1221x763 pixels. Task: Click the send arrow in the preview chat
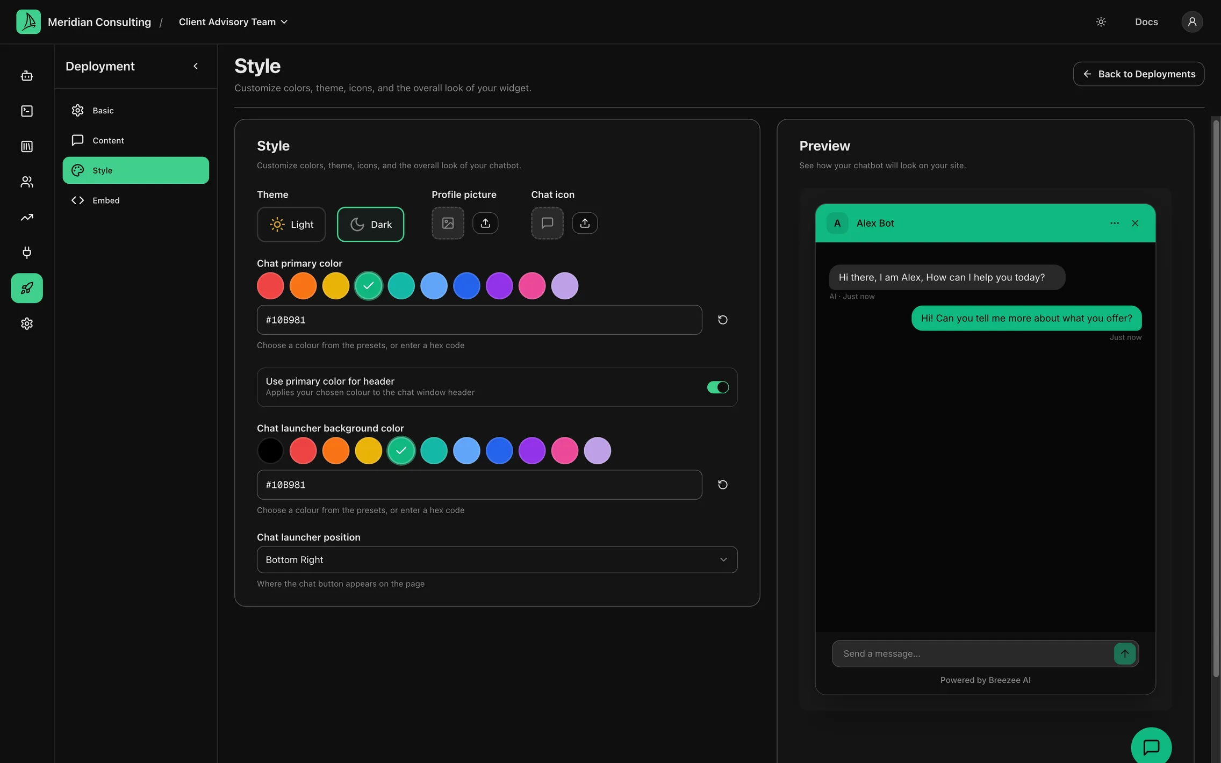tap(1125, 653)
